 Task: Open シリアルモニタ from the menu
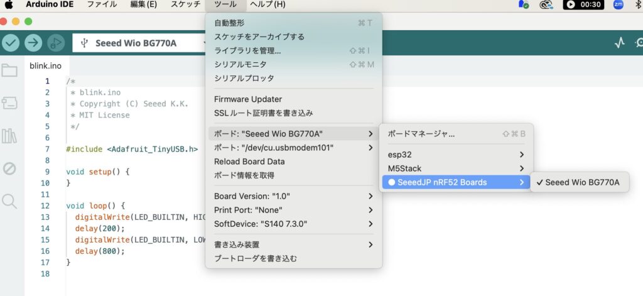[x=294, y=65]
